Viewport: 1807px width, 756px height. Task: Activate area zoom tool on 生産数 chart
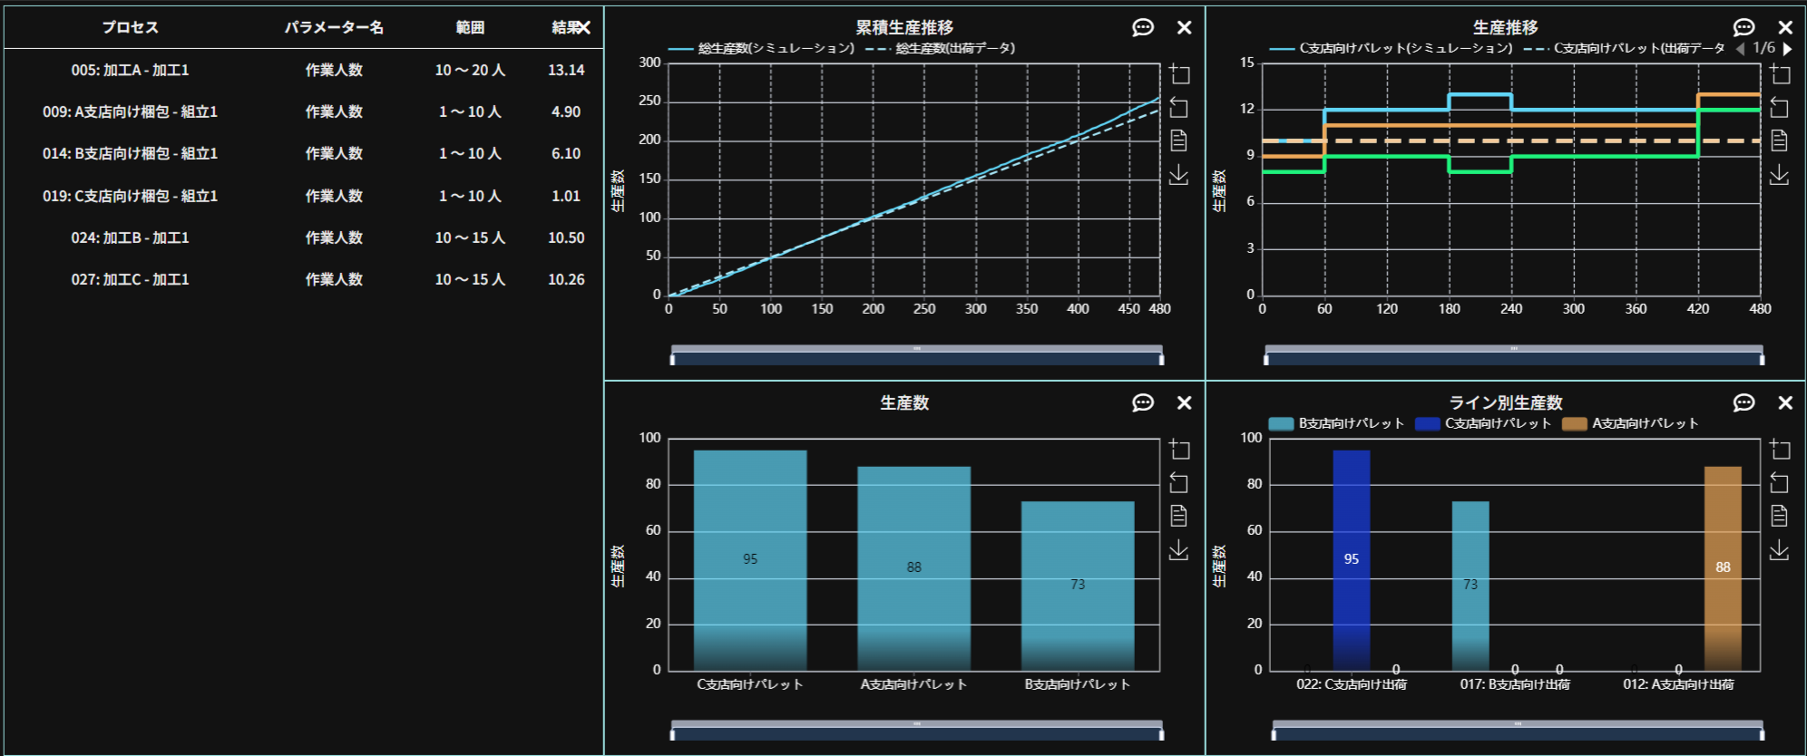[1178, 450]
